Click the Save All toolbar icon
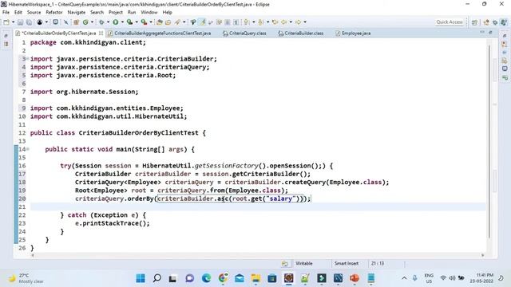 [29, 22]
